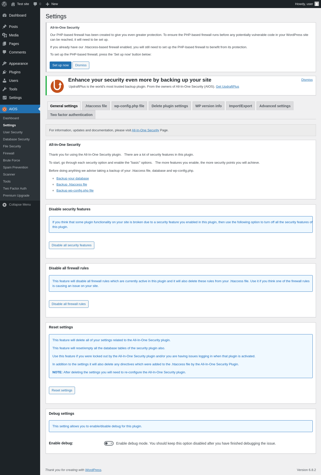The width and height of the screenshot is (321, 475).
Task: Click the Backup your database link
Action: click(x=72, y=179)
